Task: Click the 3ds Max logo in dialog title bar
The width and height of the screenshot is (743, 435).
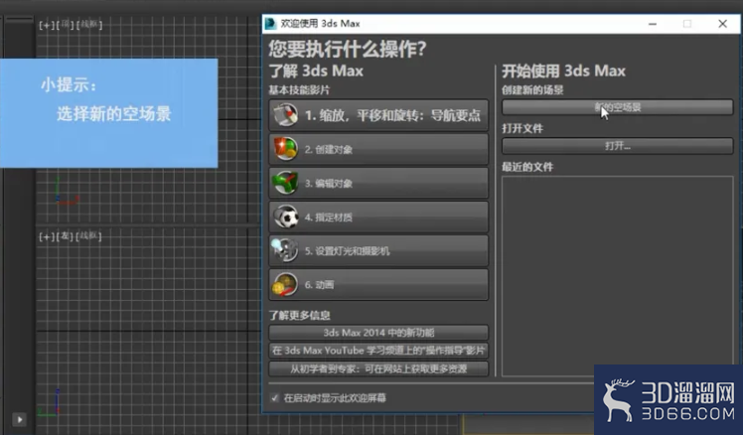Action: [x=270, y=23]
